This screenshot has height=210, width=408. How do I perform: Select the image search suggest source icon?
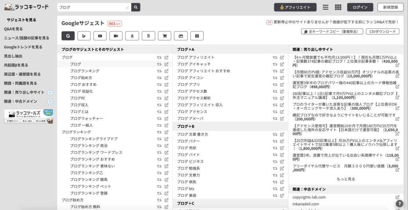(181, 36)
